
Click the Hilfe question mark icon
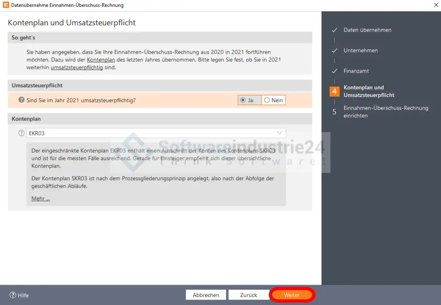click(13, 295)
